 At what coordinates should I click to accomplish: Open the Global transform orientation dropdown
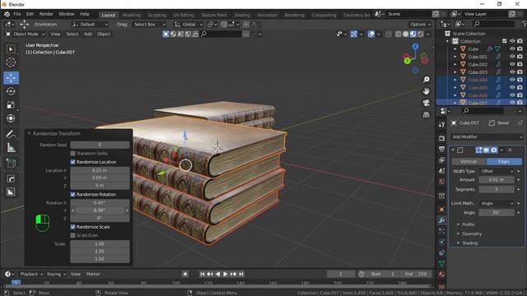click(x=189, y=25)
